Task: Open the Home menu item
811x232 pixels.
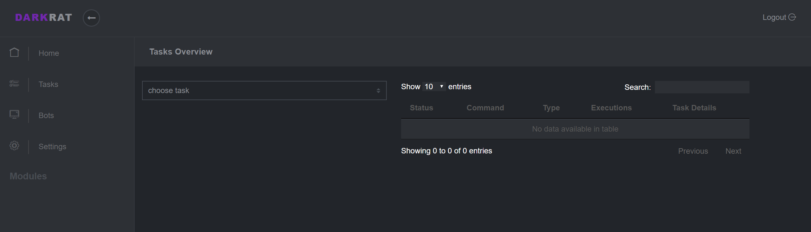Action: (49, 53)
